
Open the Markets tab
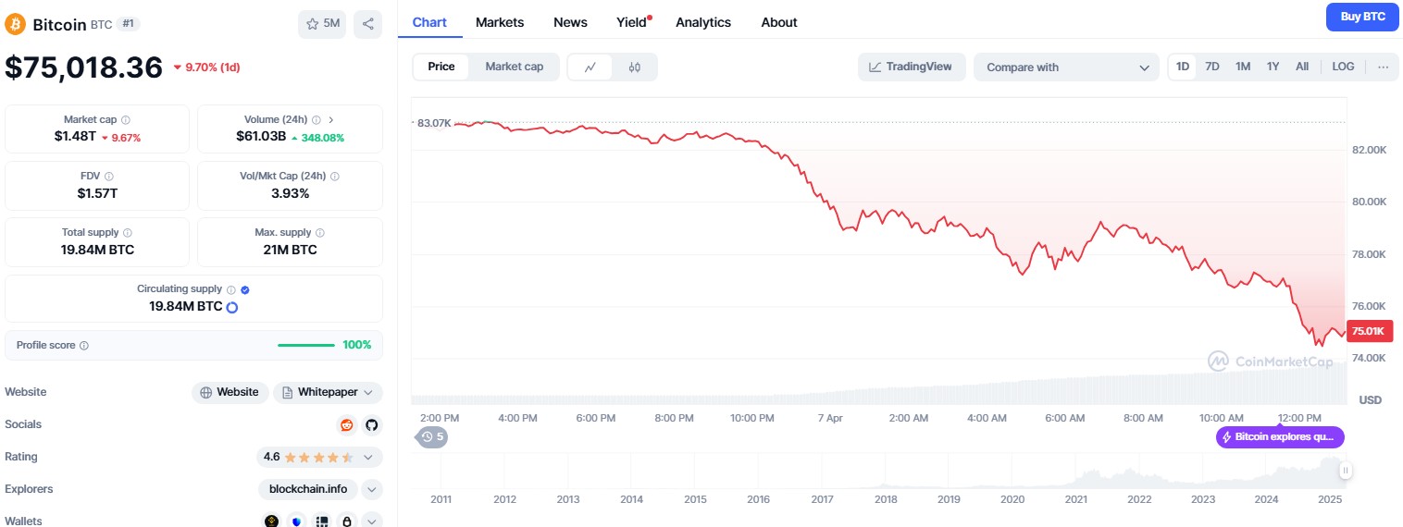(500, 22)
